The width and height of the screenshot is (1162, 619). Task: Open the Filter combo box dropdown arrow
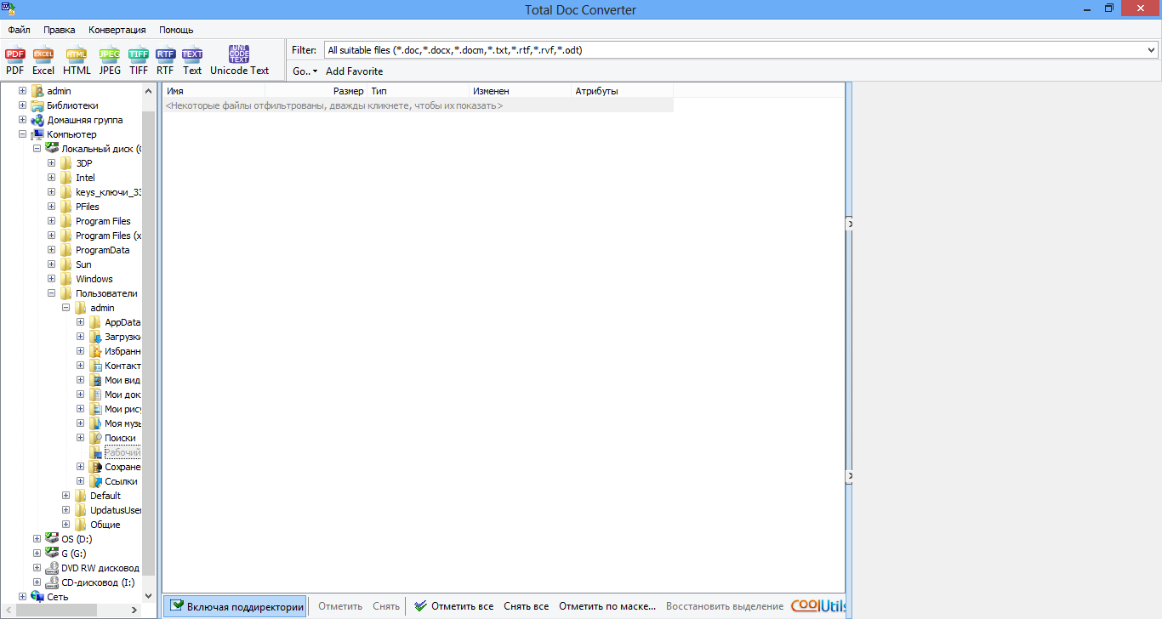(1152, 50)
